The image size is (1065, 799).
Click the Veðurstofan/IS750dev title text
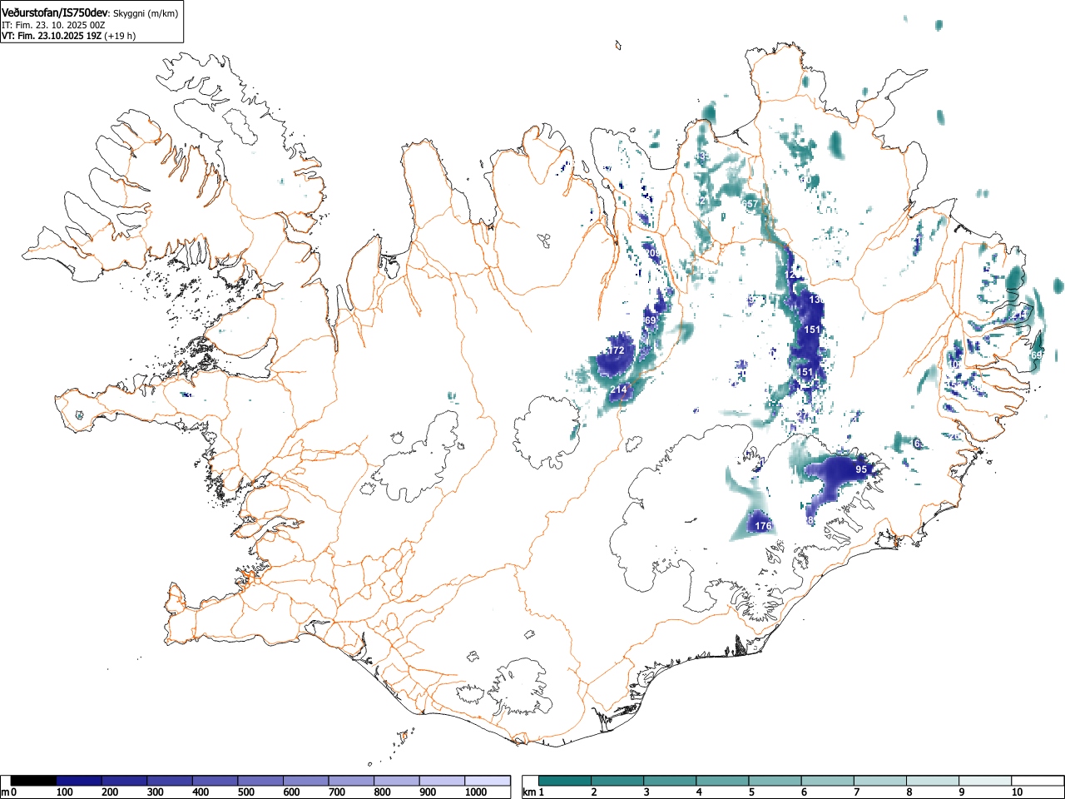tap(56, 12)
